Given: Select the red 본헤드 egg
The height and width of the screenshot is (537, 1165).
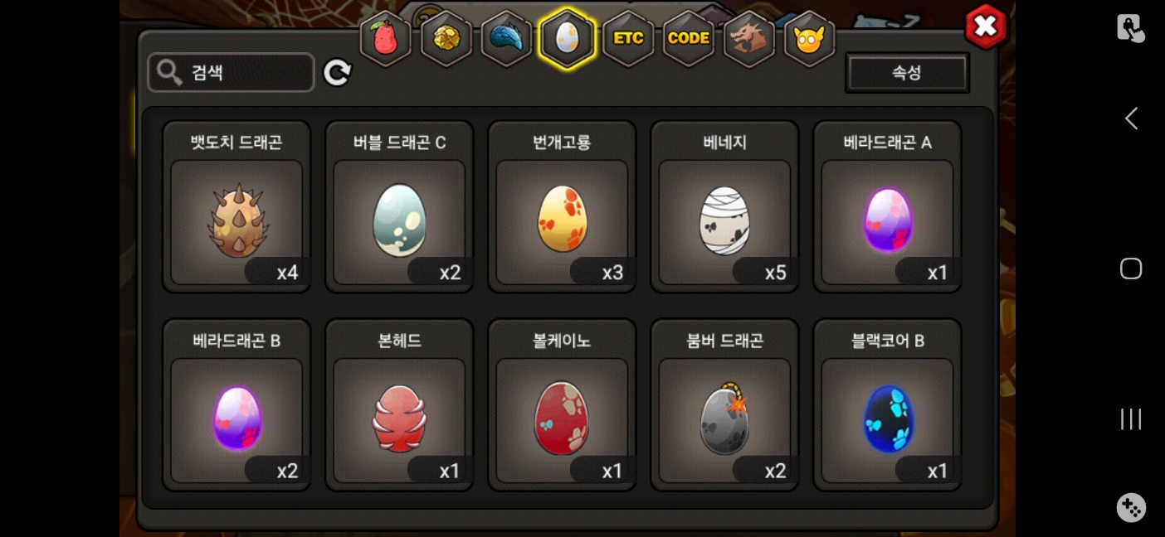Looking at the screenshot, I should [x=399, y=404].
